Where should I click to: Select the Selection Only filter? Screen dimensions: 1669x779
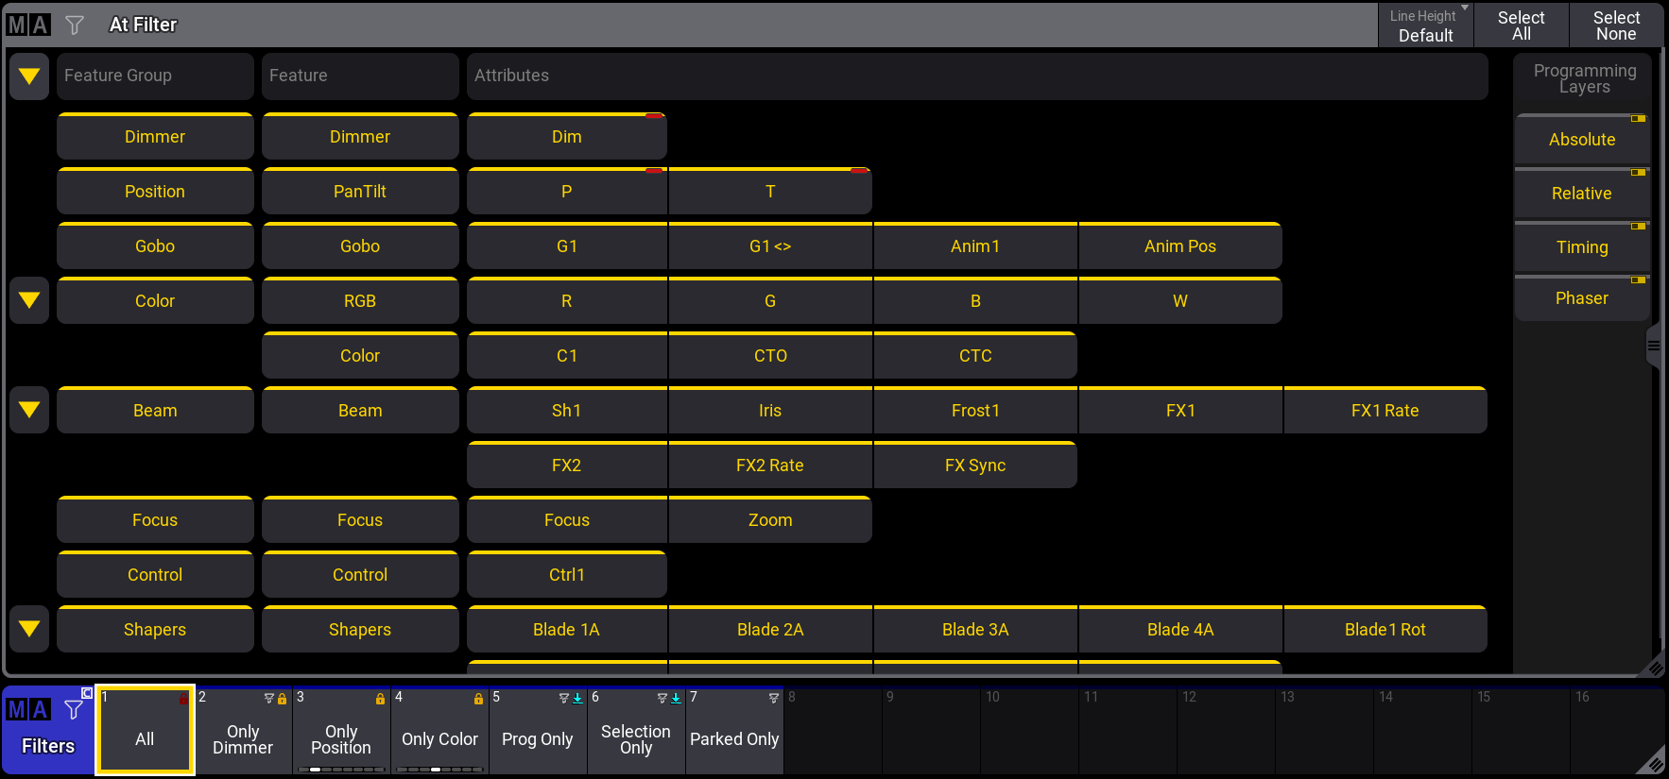636,731
